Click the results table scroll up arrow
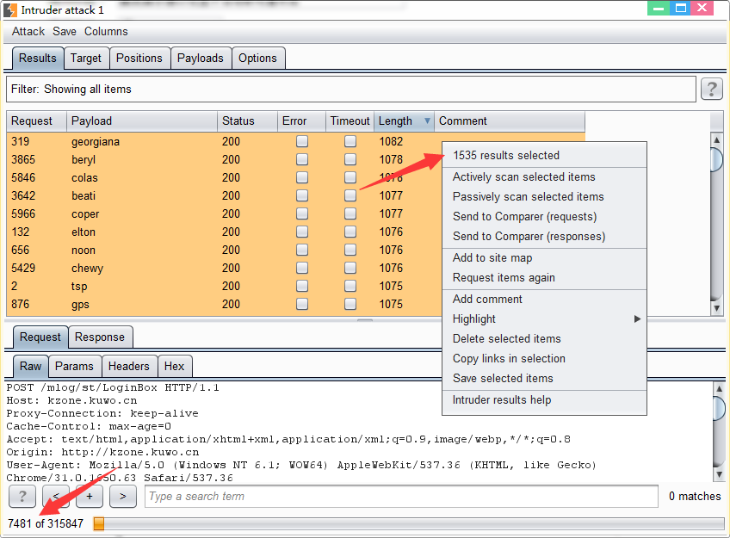The height and width of the screenshot is (538, 730). click(x=716, y=139)
